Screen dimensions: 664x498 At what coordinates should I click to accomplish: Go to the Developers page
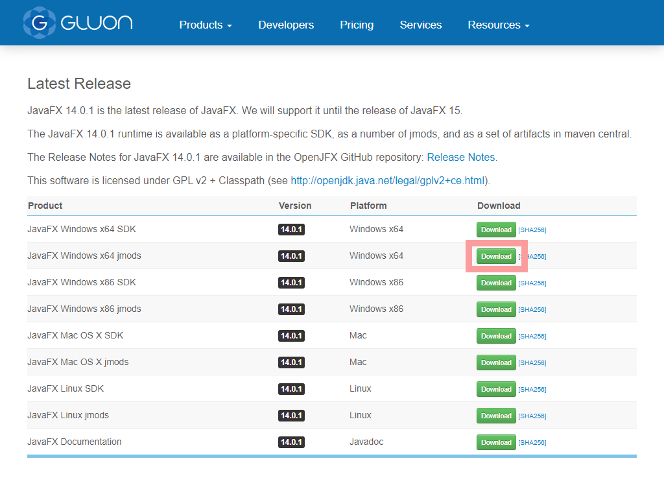tap(286, 25)
